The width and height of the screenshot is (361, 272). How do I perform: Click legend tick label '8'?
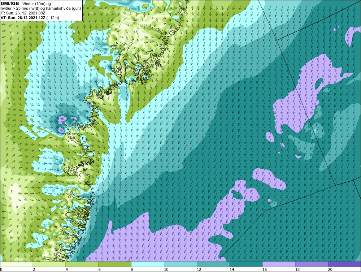click(132, 269)
